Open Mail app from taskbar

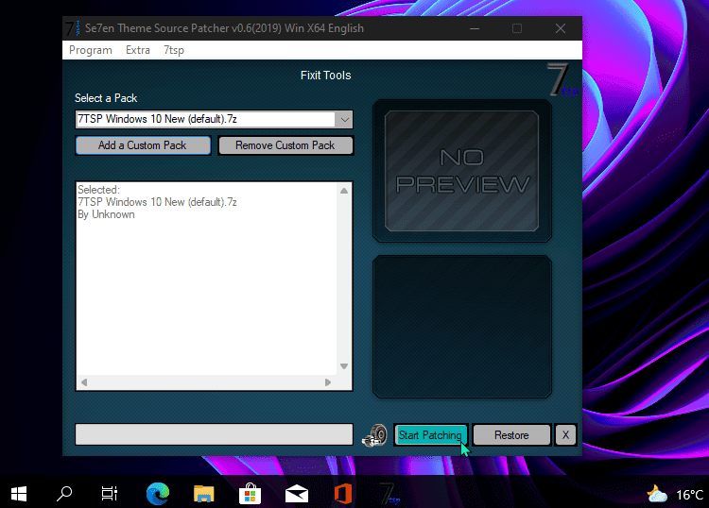(297, 495)
